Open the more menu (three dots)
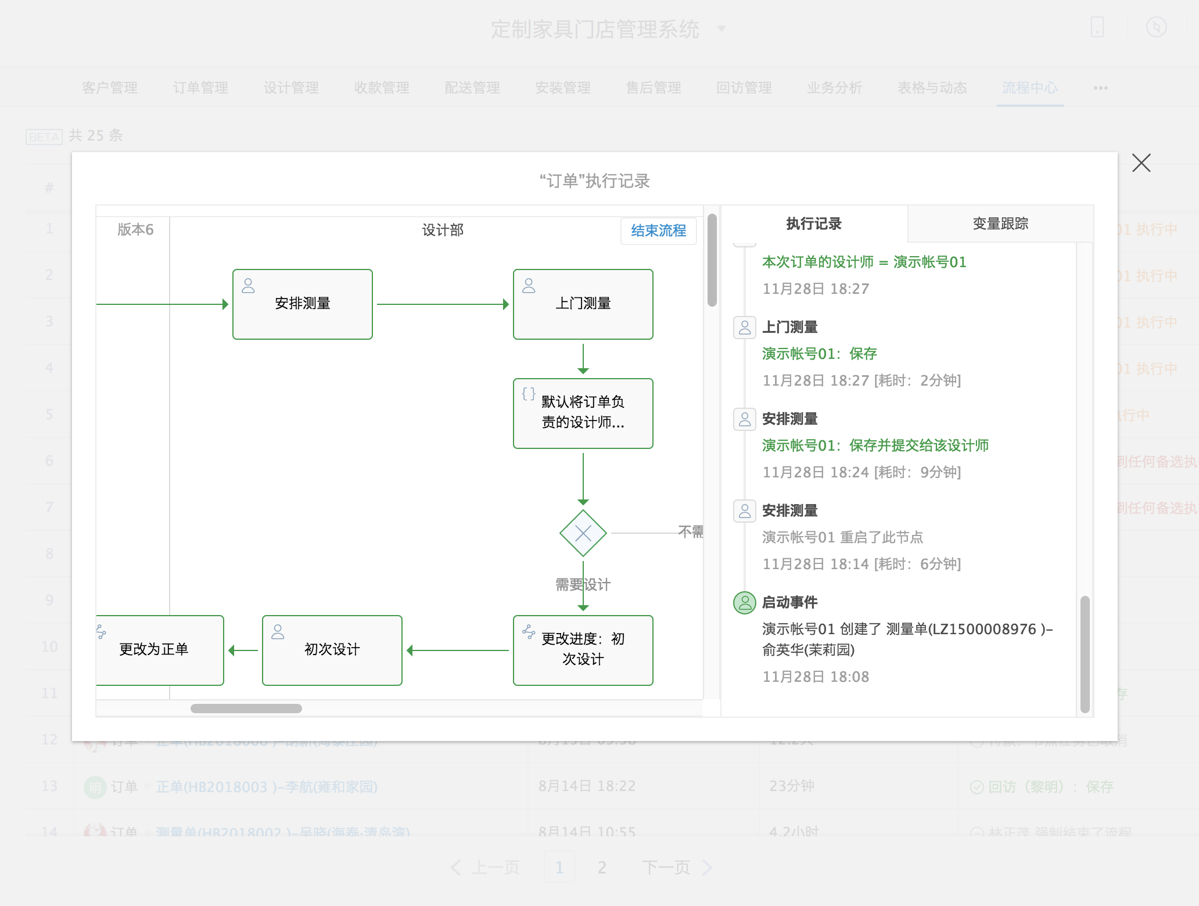 (x=1101, y=88)
